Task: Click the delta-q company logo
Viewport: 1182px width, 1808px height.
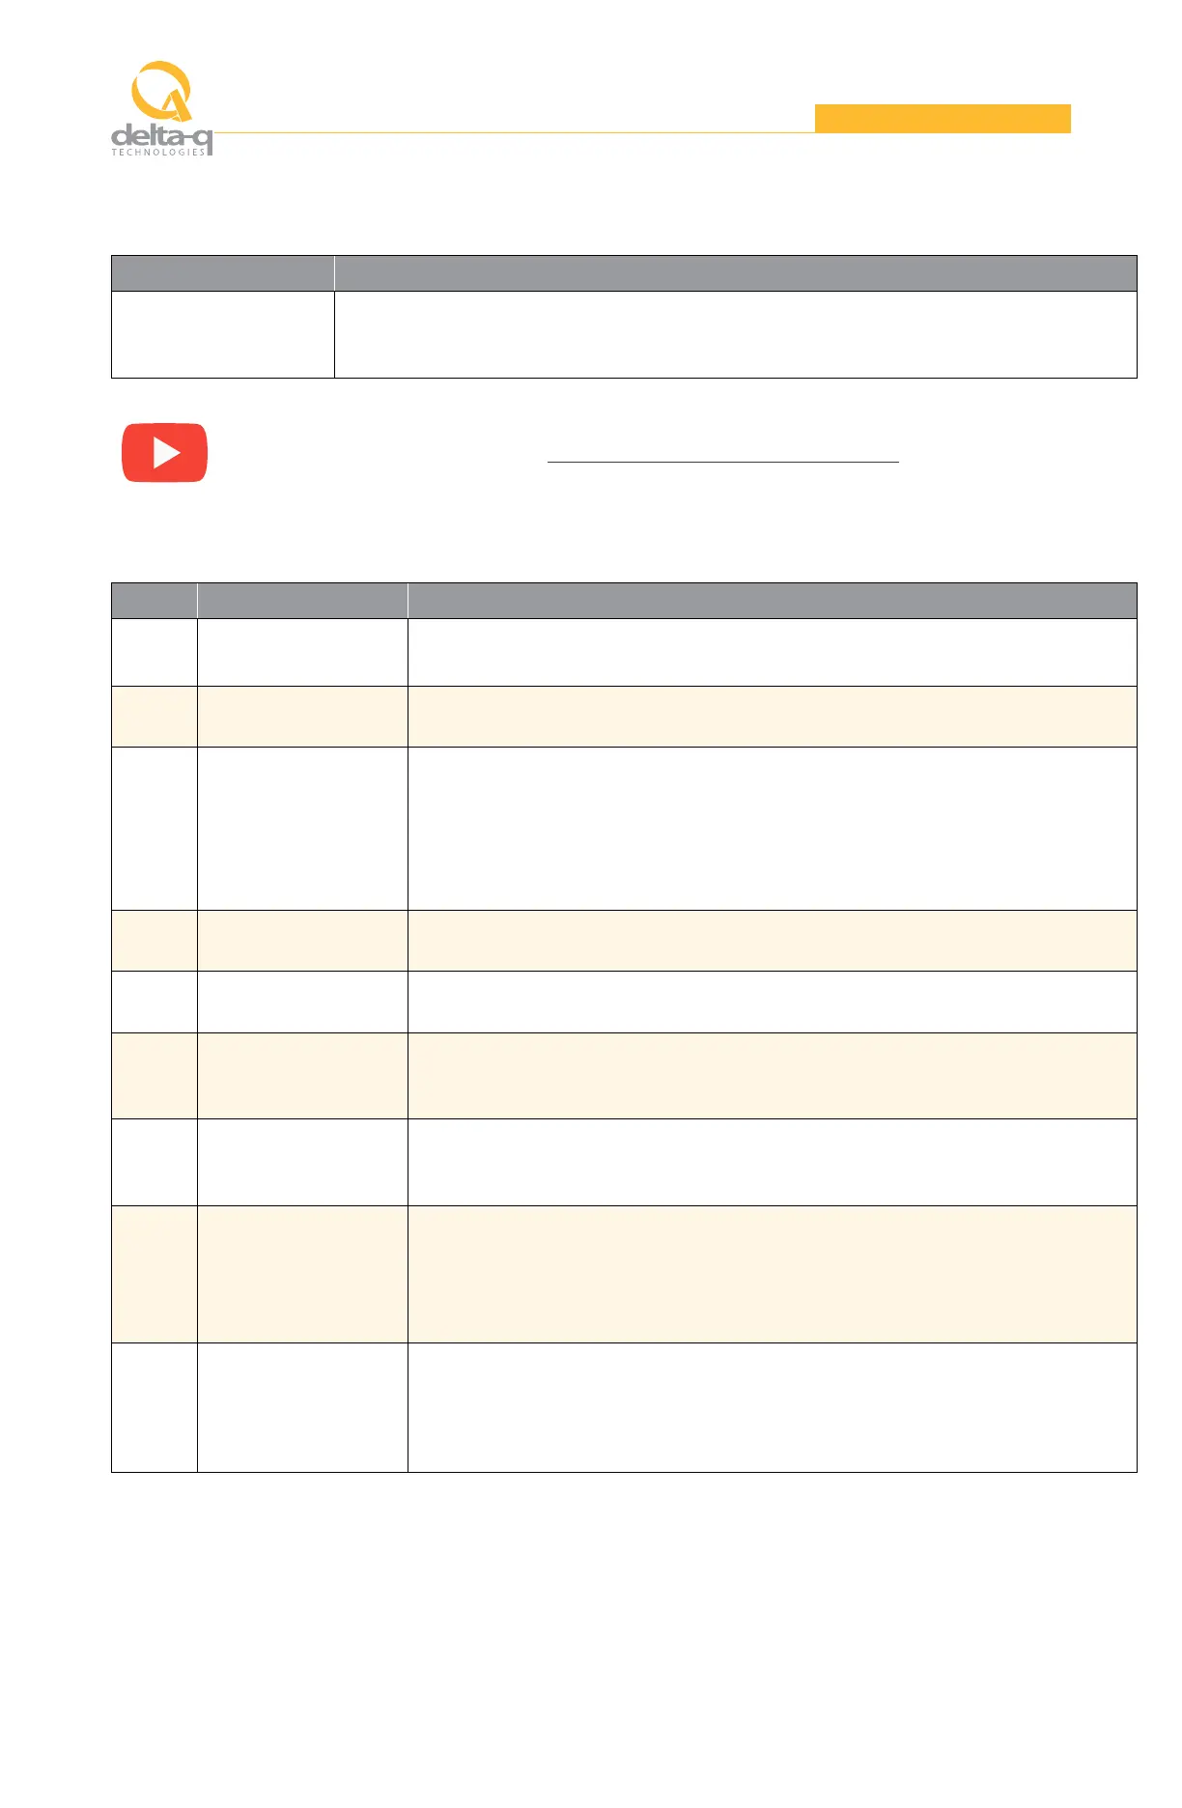Action: pos(161,108)
